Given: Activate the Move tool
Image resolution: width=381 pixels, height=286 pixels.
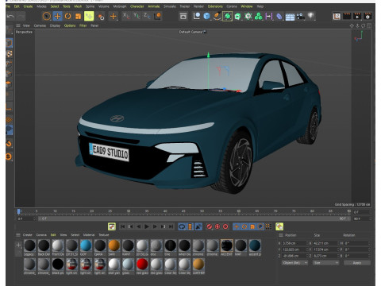Looking at the screenshot, I should click(57, 17).
